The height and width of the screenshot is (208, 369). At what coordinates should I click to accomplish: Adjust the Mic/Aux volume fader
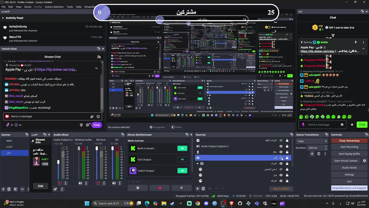coord(97,148)
